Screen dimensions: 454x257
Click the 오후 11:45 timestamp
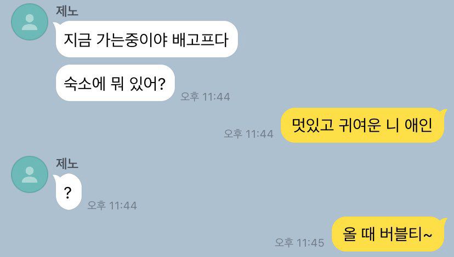click(x=300, y=243)
